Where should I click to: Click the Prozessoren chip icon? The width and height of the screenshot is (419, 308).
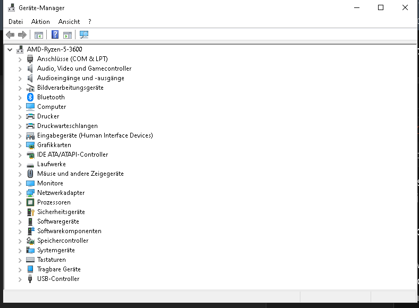(x=30, y=202)
